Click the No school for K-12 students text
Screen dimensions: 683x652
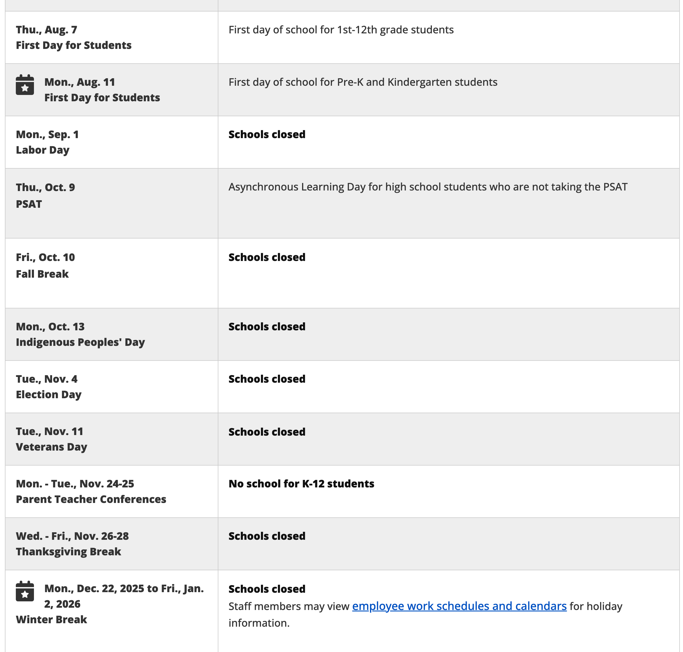(x=301, y=484)
